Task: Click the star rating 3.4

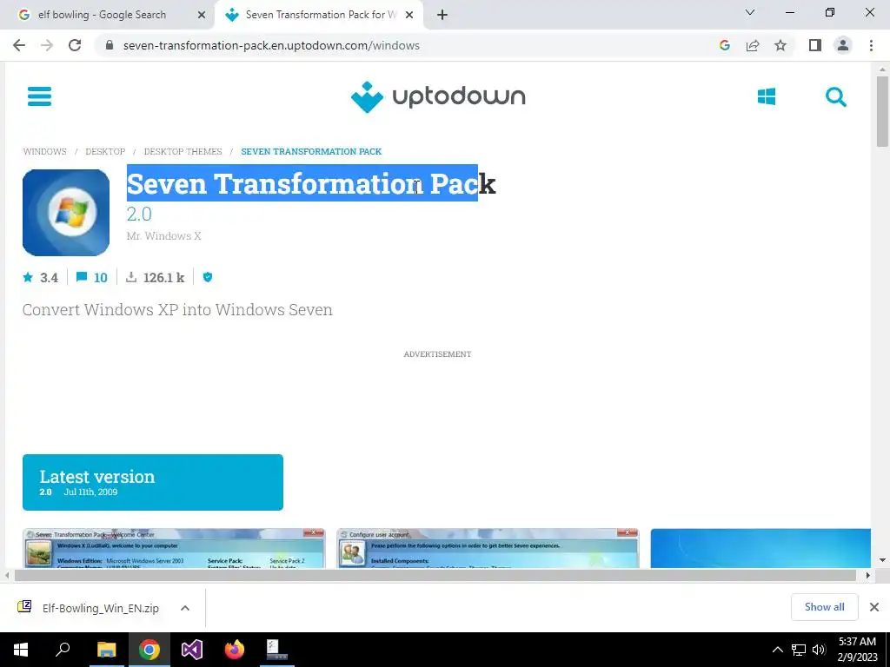Action: [x=40, y=277]
